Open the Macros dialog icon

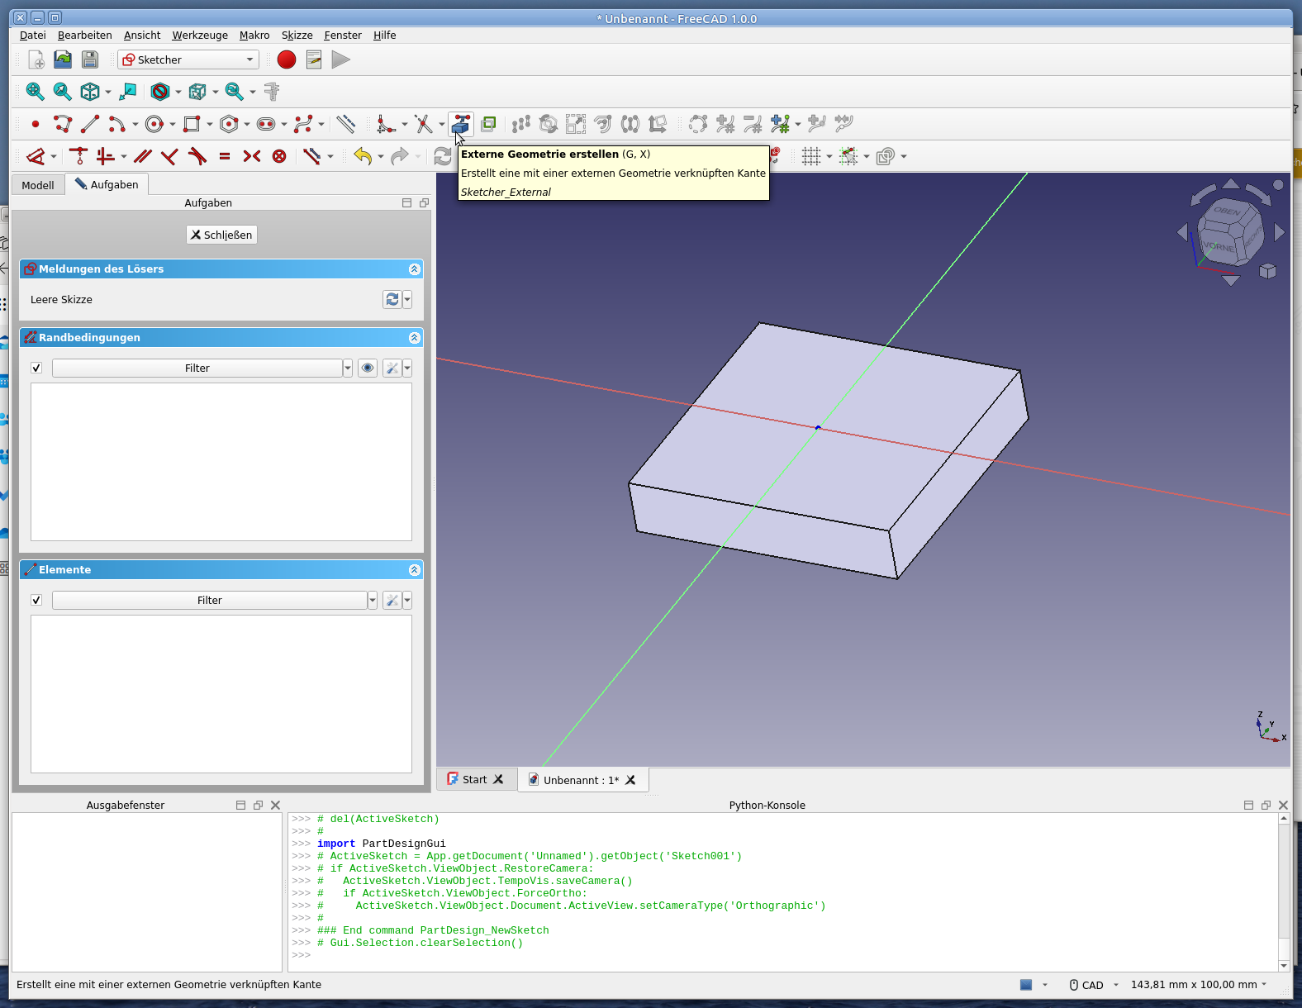tap(314, 59)
